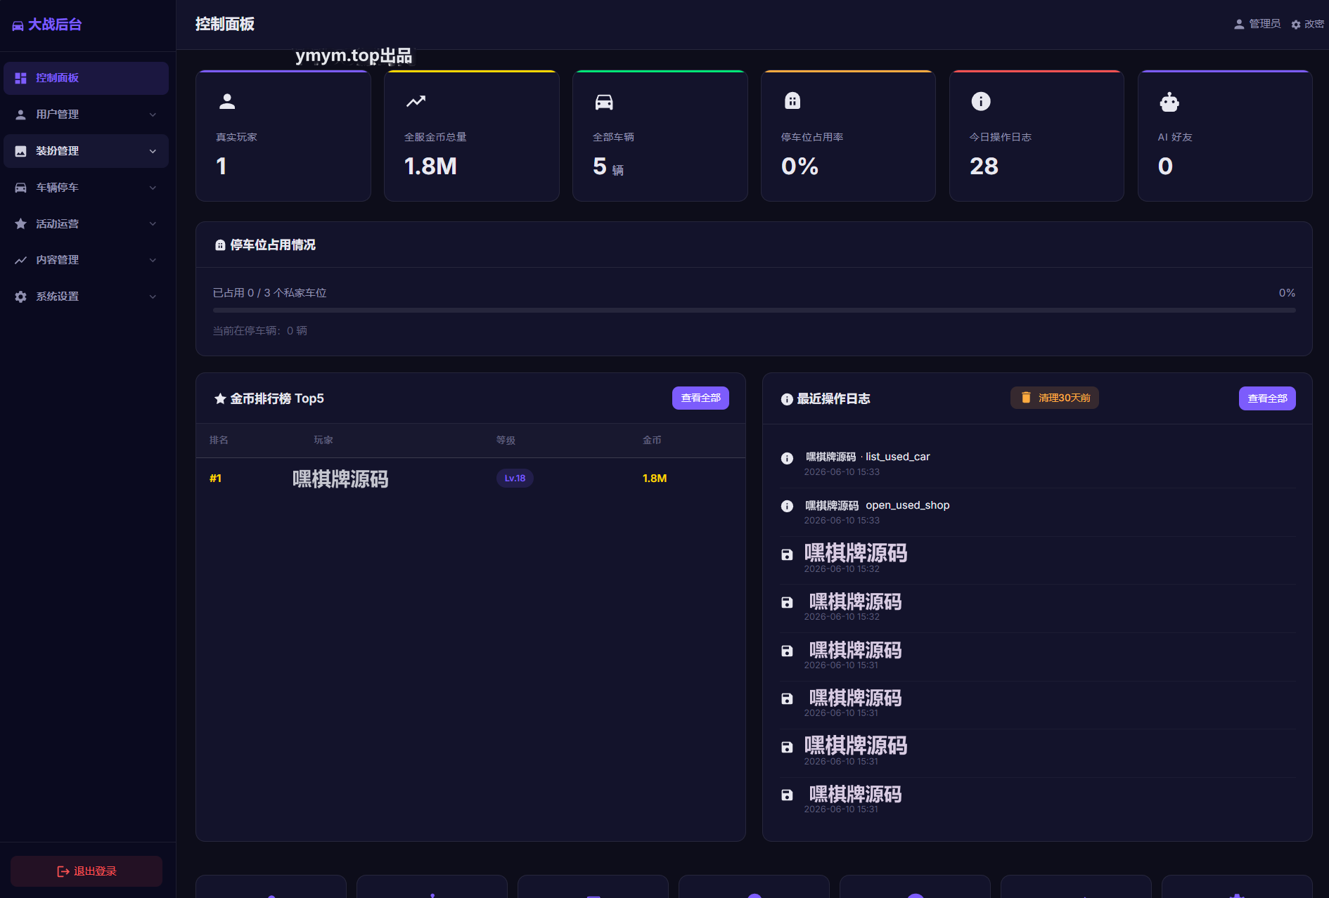Click the parking icon on 停车位占用率 card

pyautogui.click(x=792, y=101)
